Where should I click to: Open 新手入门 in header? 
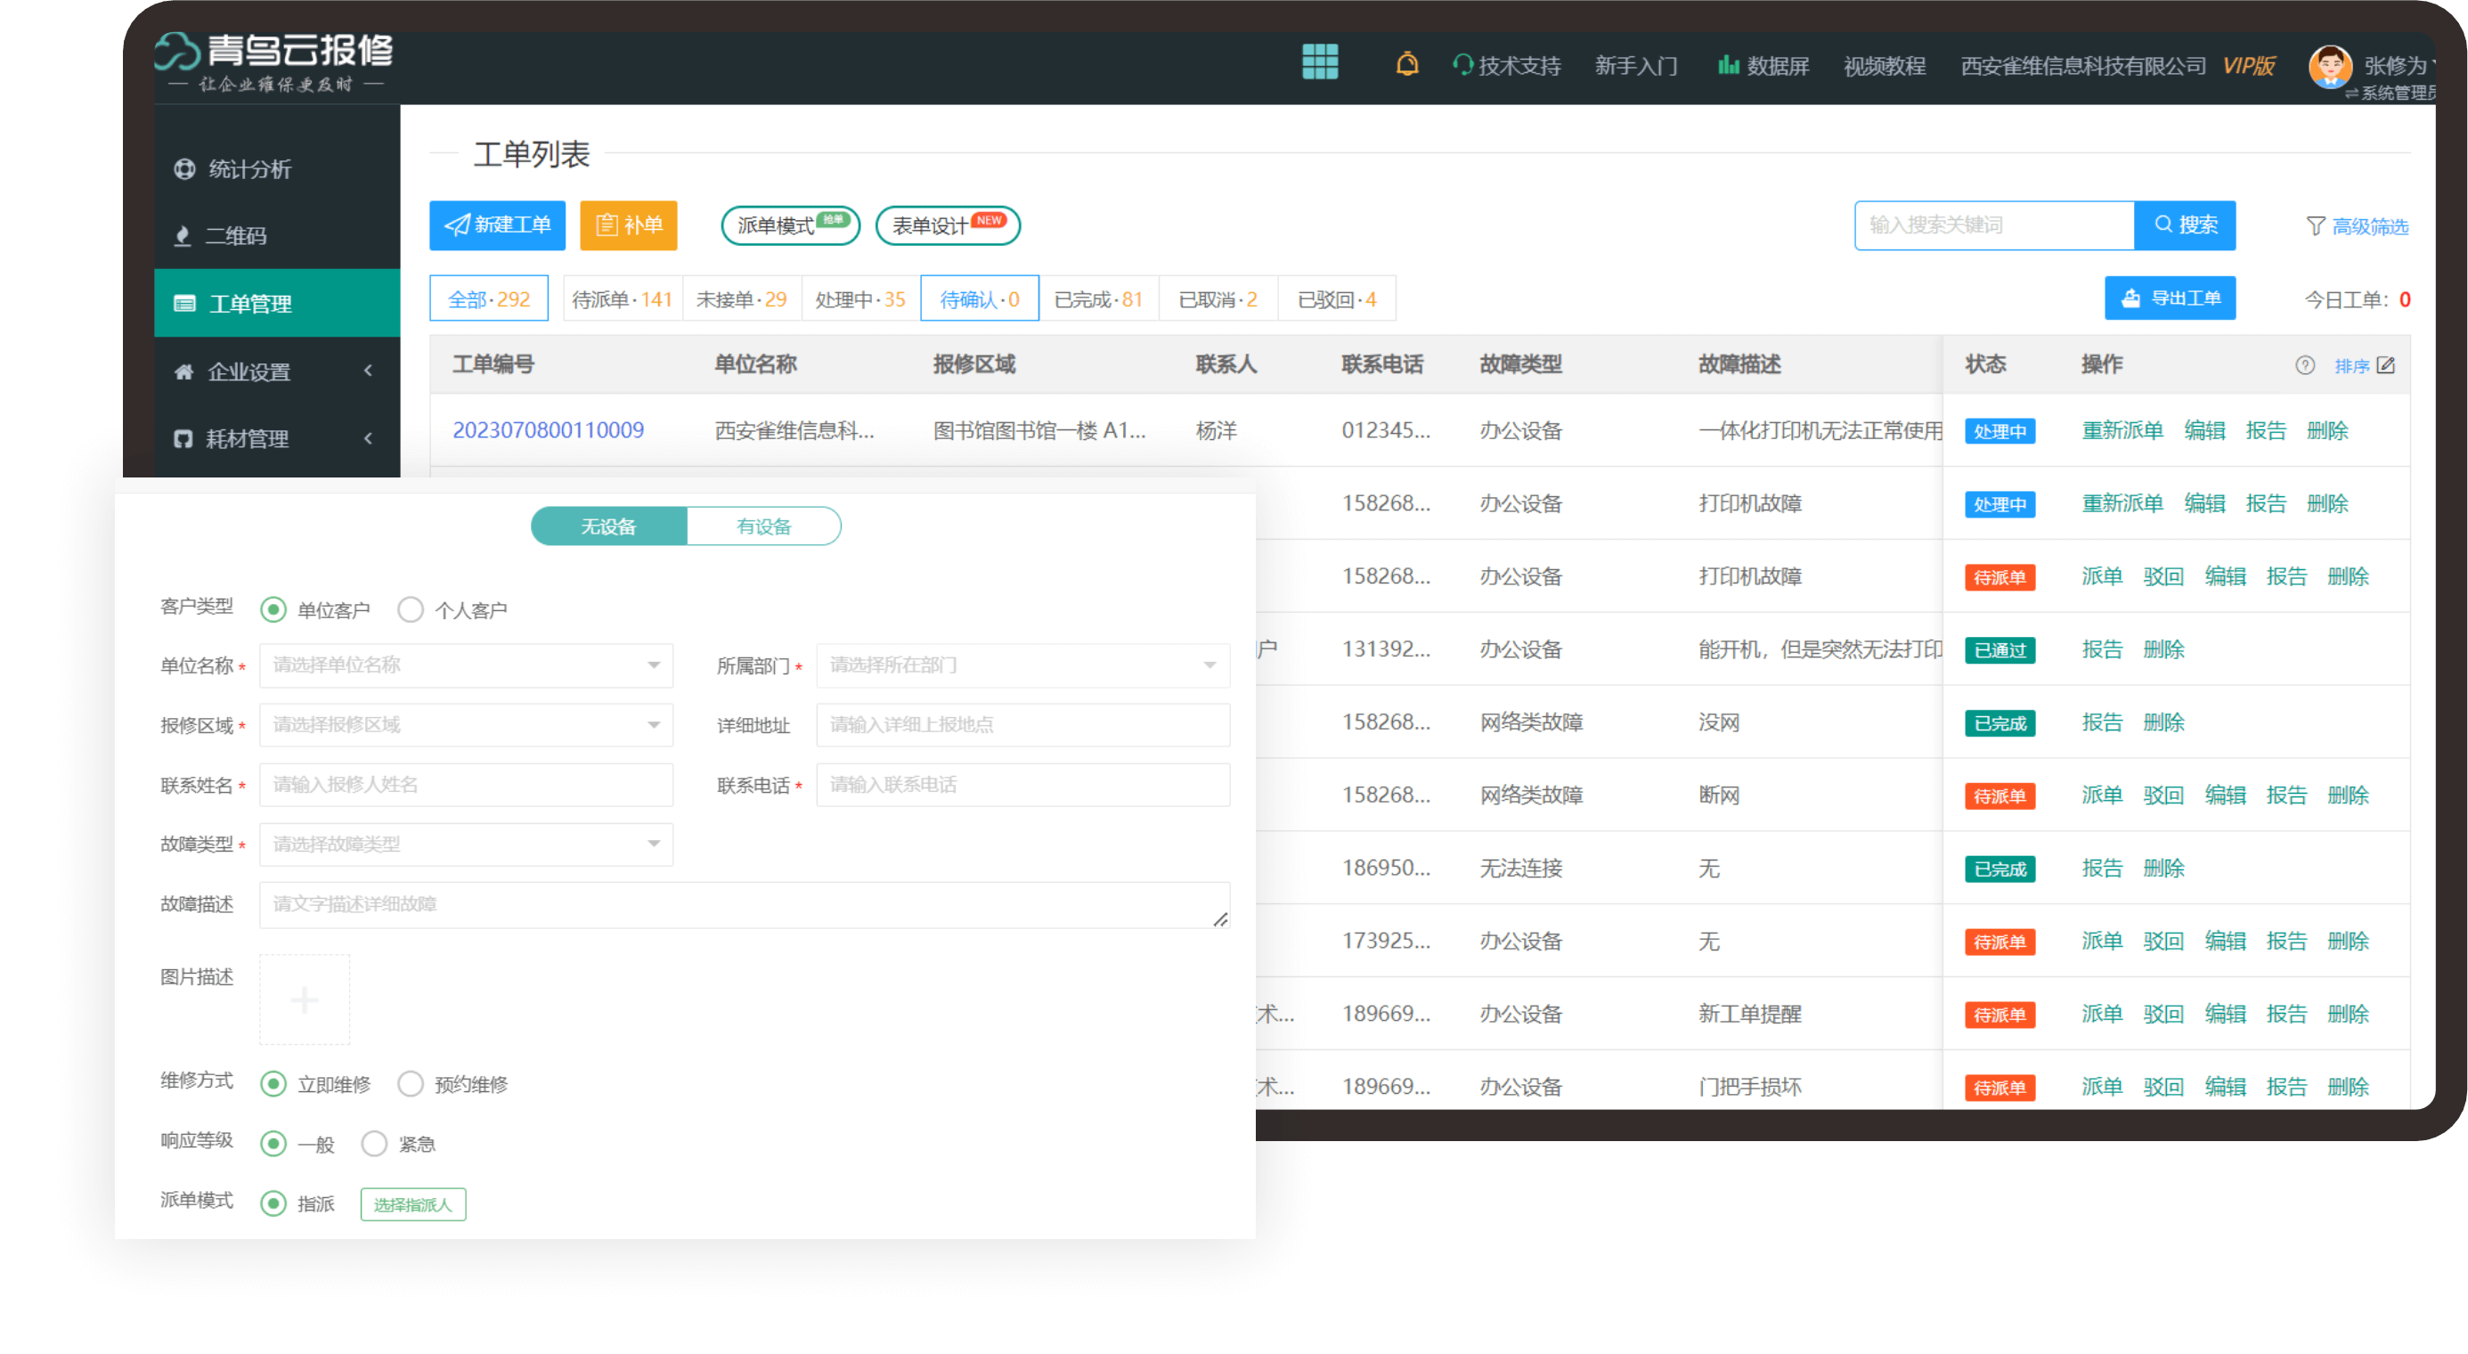tap(1636, 65)
